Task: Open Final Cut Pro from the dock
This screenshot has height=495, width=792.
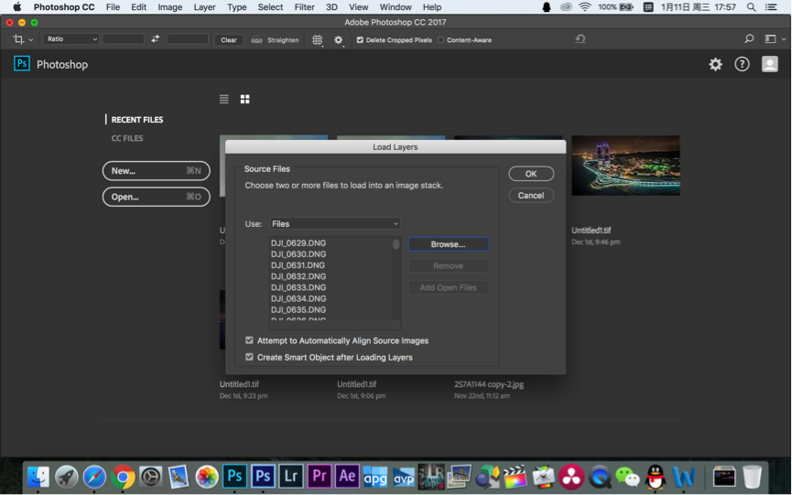Action: point(515,477)
